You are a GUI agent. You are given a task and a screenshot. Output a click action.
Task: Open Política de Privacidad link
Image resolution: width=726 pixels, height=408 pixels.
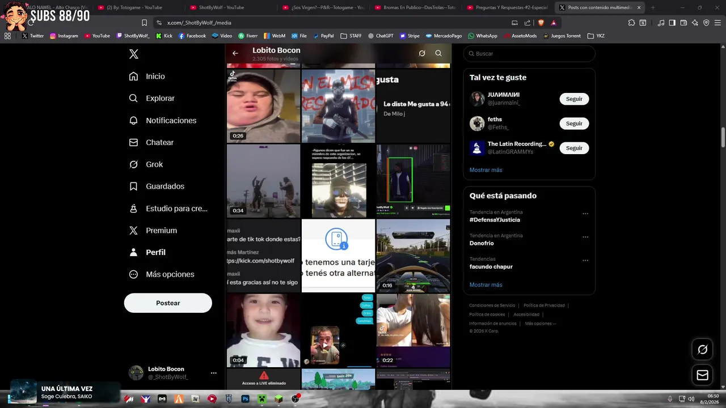pyautogui.click(x=544, y=305)
